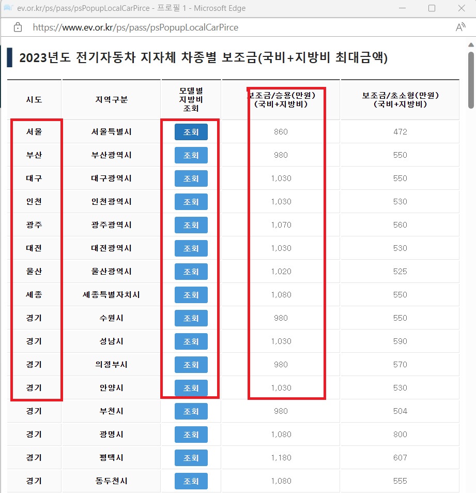Screen dimensions: 476x493
Task: Open model subsidies for 안양시
Action: [x=191, y=388]
